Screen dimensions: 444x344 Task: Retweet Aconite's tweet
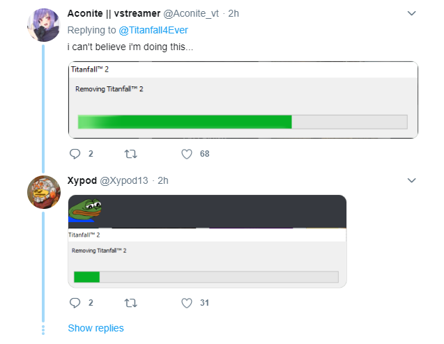click(x=130, y=153)
